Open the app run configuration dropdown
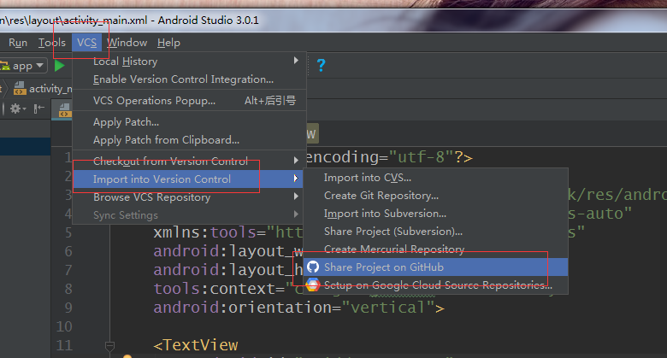Image resolution: width=667 pixels, height=358 pixels. (x=23, y=66)
